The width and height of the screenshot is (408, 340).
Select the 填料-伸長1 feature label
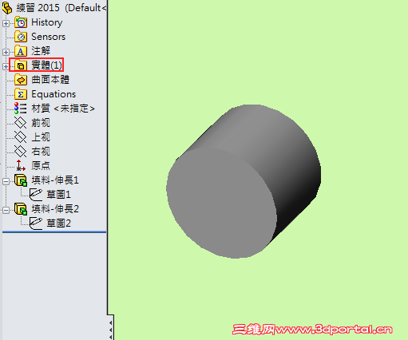[x=55, y=180]
